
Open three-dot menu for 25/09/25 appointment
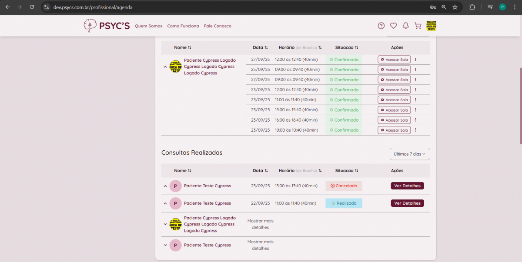click(415, 70)
